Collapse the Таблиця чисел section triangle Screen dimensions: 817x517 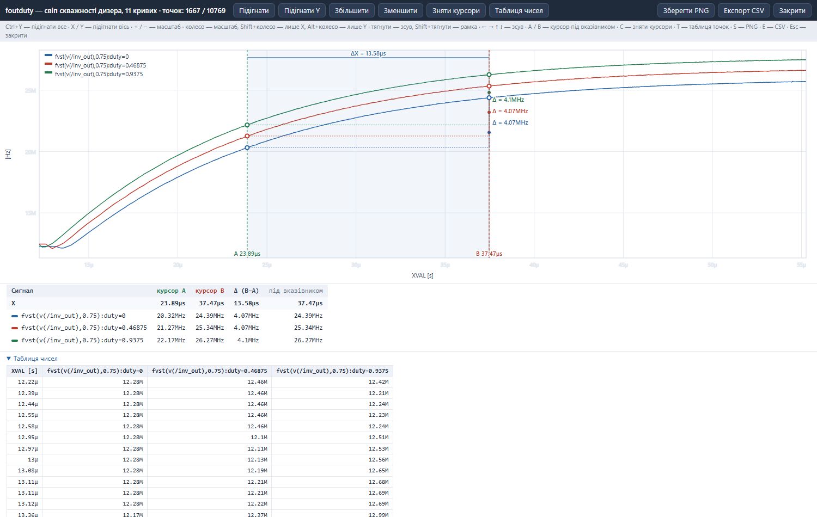(x=9, y=359)
